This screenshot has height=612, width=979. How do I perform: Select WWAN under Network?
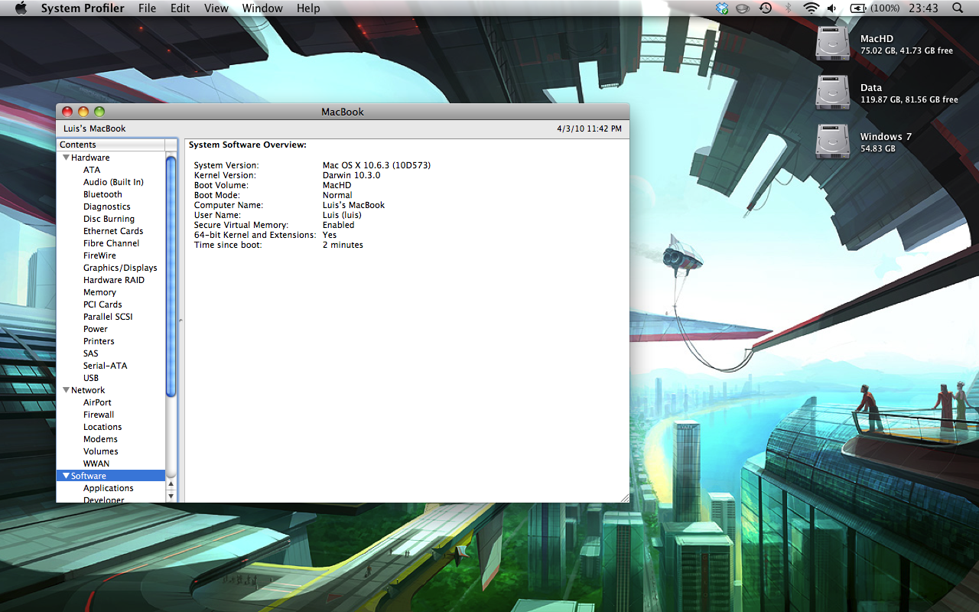tap(96, 464)
